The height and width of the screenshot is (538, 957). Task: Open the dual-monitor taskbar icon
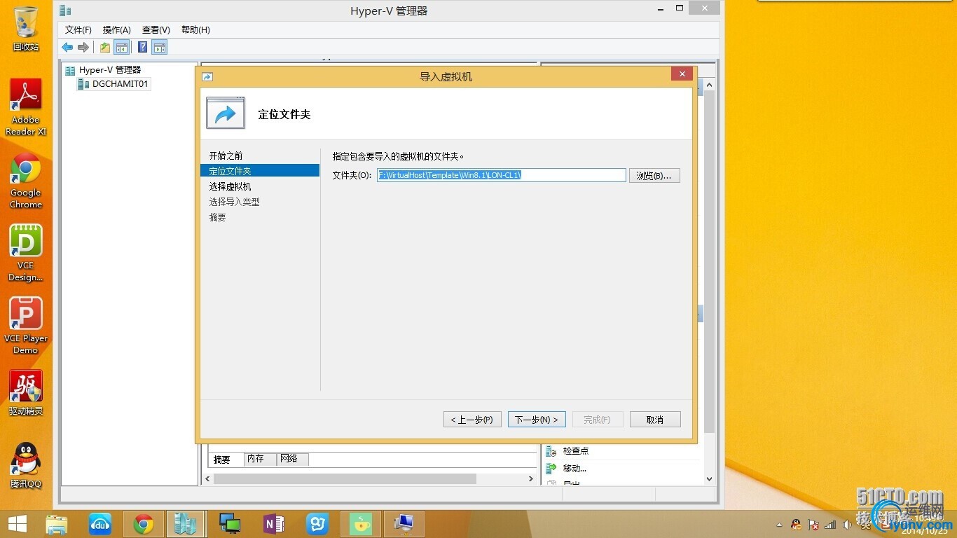[230, 524]
